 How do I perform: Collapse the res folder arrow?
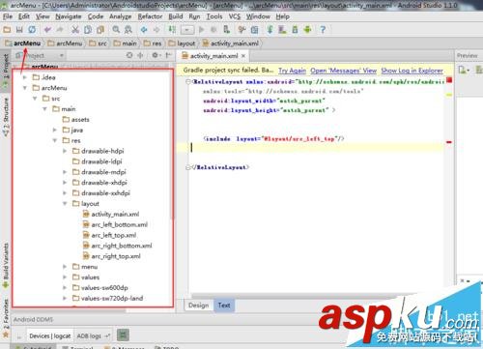coord(55,140)
